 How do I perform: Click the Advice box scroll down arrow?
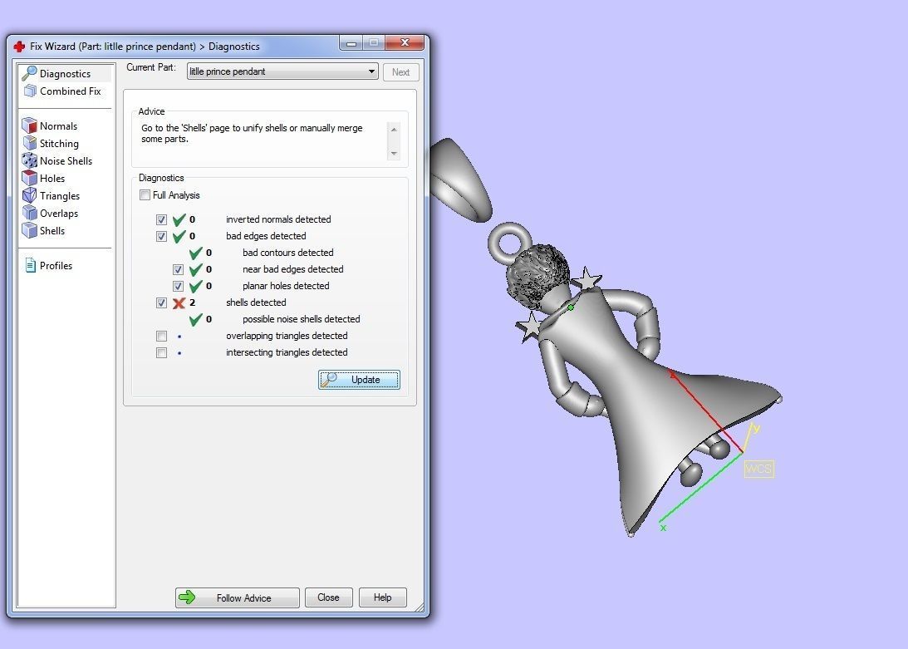pyautogui.click(x=394, y=154)
